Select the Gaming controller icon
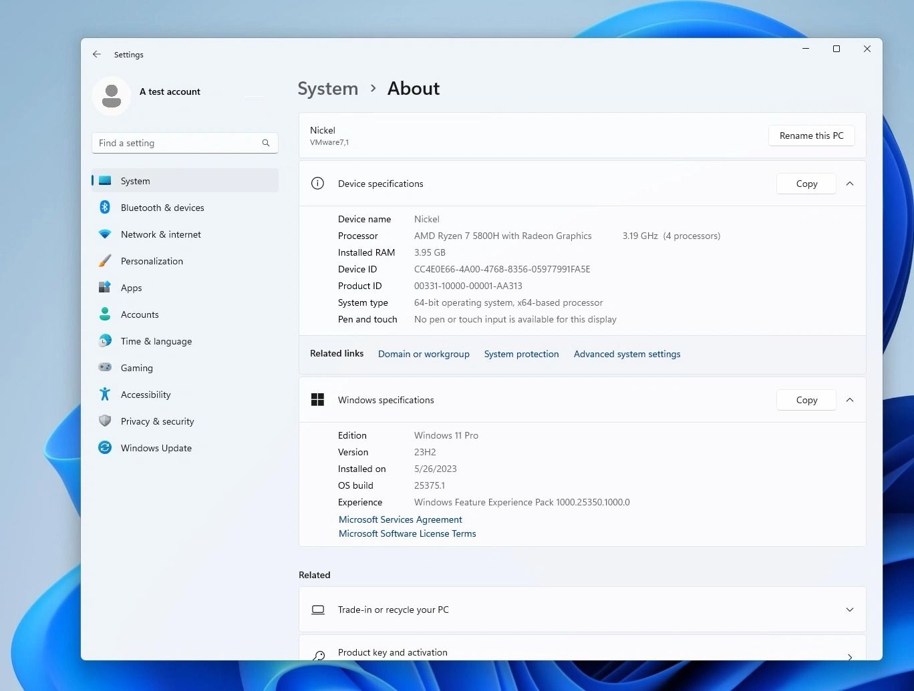The width and height of the screenshot is (914, 691). click(105, 368)
